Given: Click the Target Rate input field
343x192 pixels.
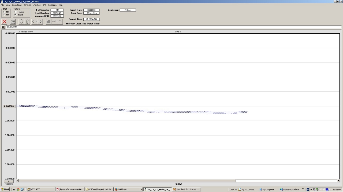Looking at the screenshot, I should click(x=91, y=10).
